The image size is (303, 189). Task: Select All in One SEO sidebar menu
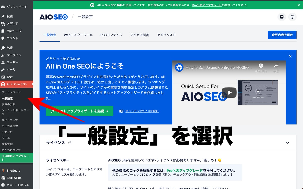(17, 84)
